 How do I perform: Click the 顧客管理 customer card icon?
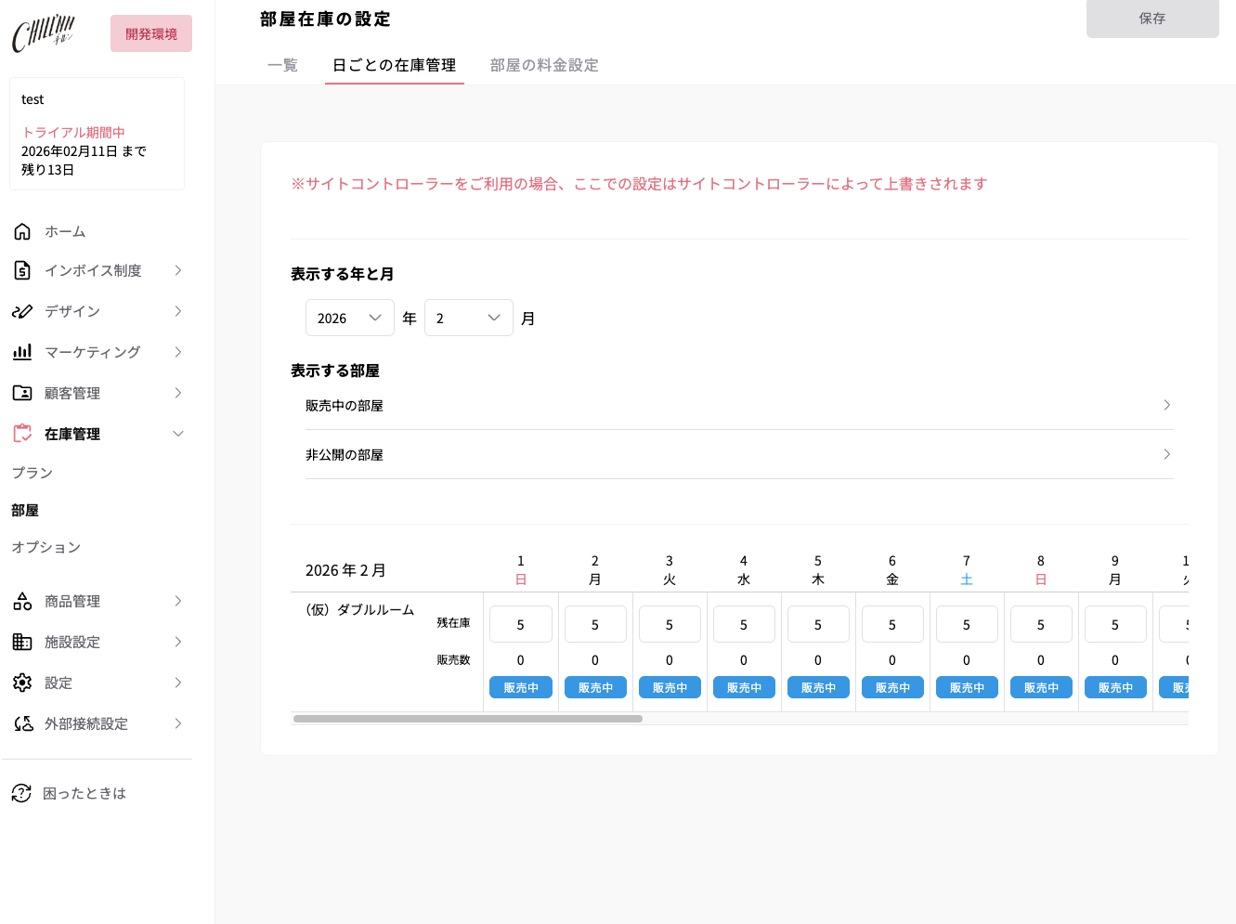[x=22, y=393]
